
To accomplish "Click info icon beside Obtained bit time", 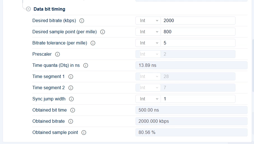I will click(73, 110).
